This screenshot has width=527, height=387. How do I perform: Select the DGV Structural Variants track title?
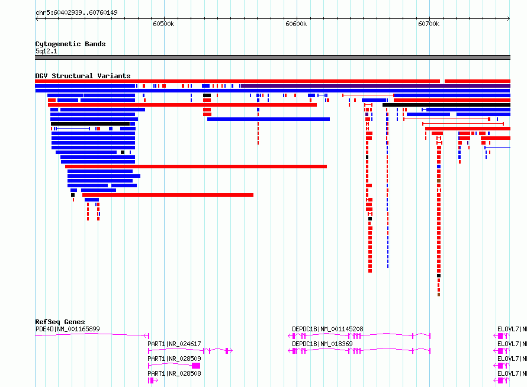(83, 76)
